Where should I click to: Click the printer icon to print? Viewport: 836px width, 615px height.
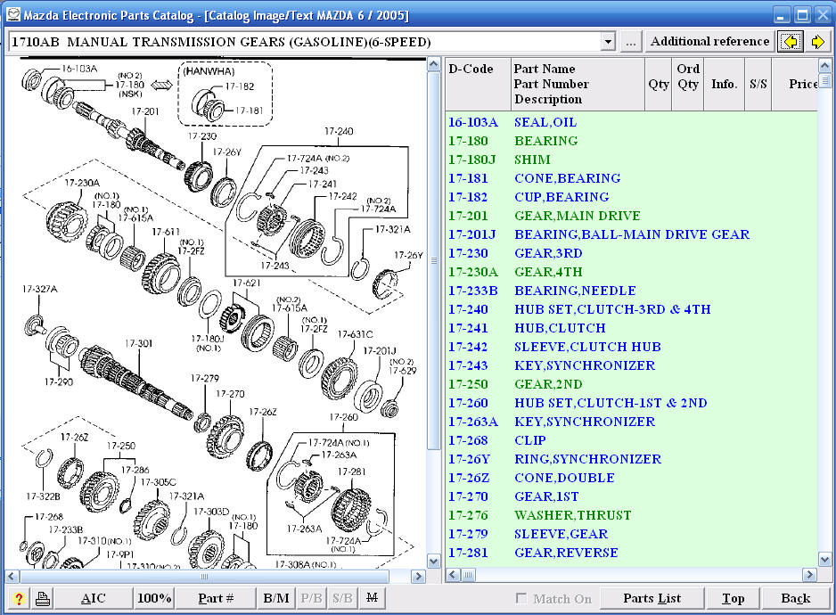pyautogui.click(x=42, y=598)
